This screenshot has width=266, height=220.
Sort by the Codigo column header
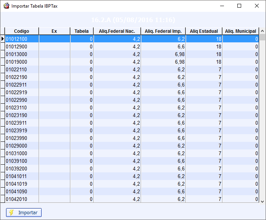21,31
